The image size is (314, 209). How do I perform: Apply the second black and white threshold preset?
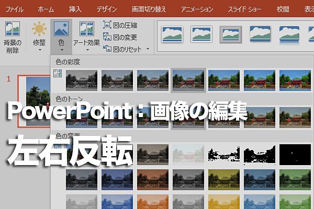(x=260, y=155)
